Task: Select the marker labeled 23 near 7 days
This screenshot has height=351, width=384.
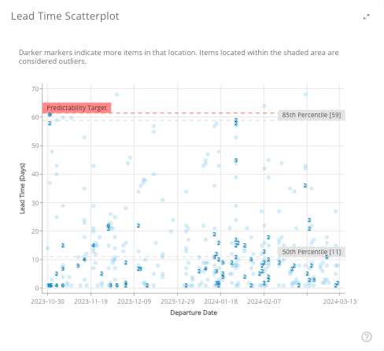Action: (139, 268)
